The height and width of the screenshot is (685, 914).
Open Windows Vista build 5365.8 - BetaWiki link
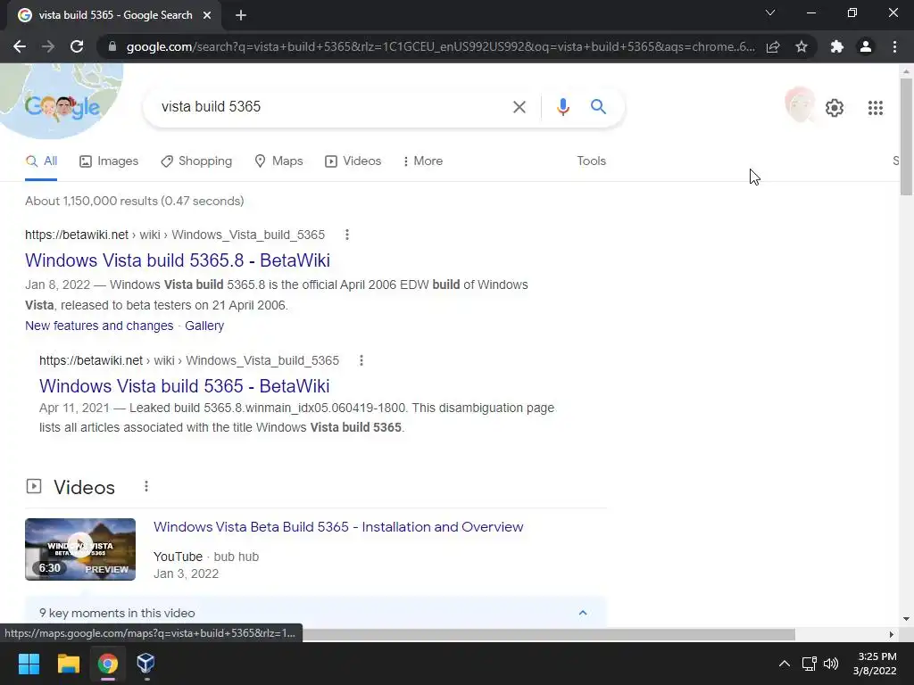178,260
